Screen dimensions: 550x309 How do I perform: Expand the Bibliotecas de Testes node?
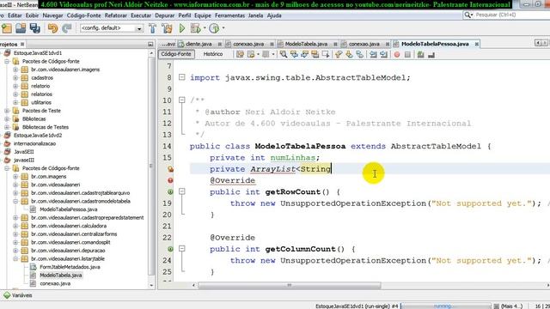[x=7, y=127]
